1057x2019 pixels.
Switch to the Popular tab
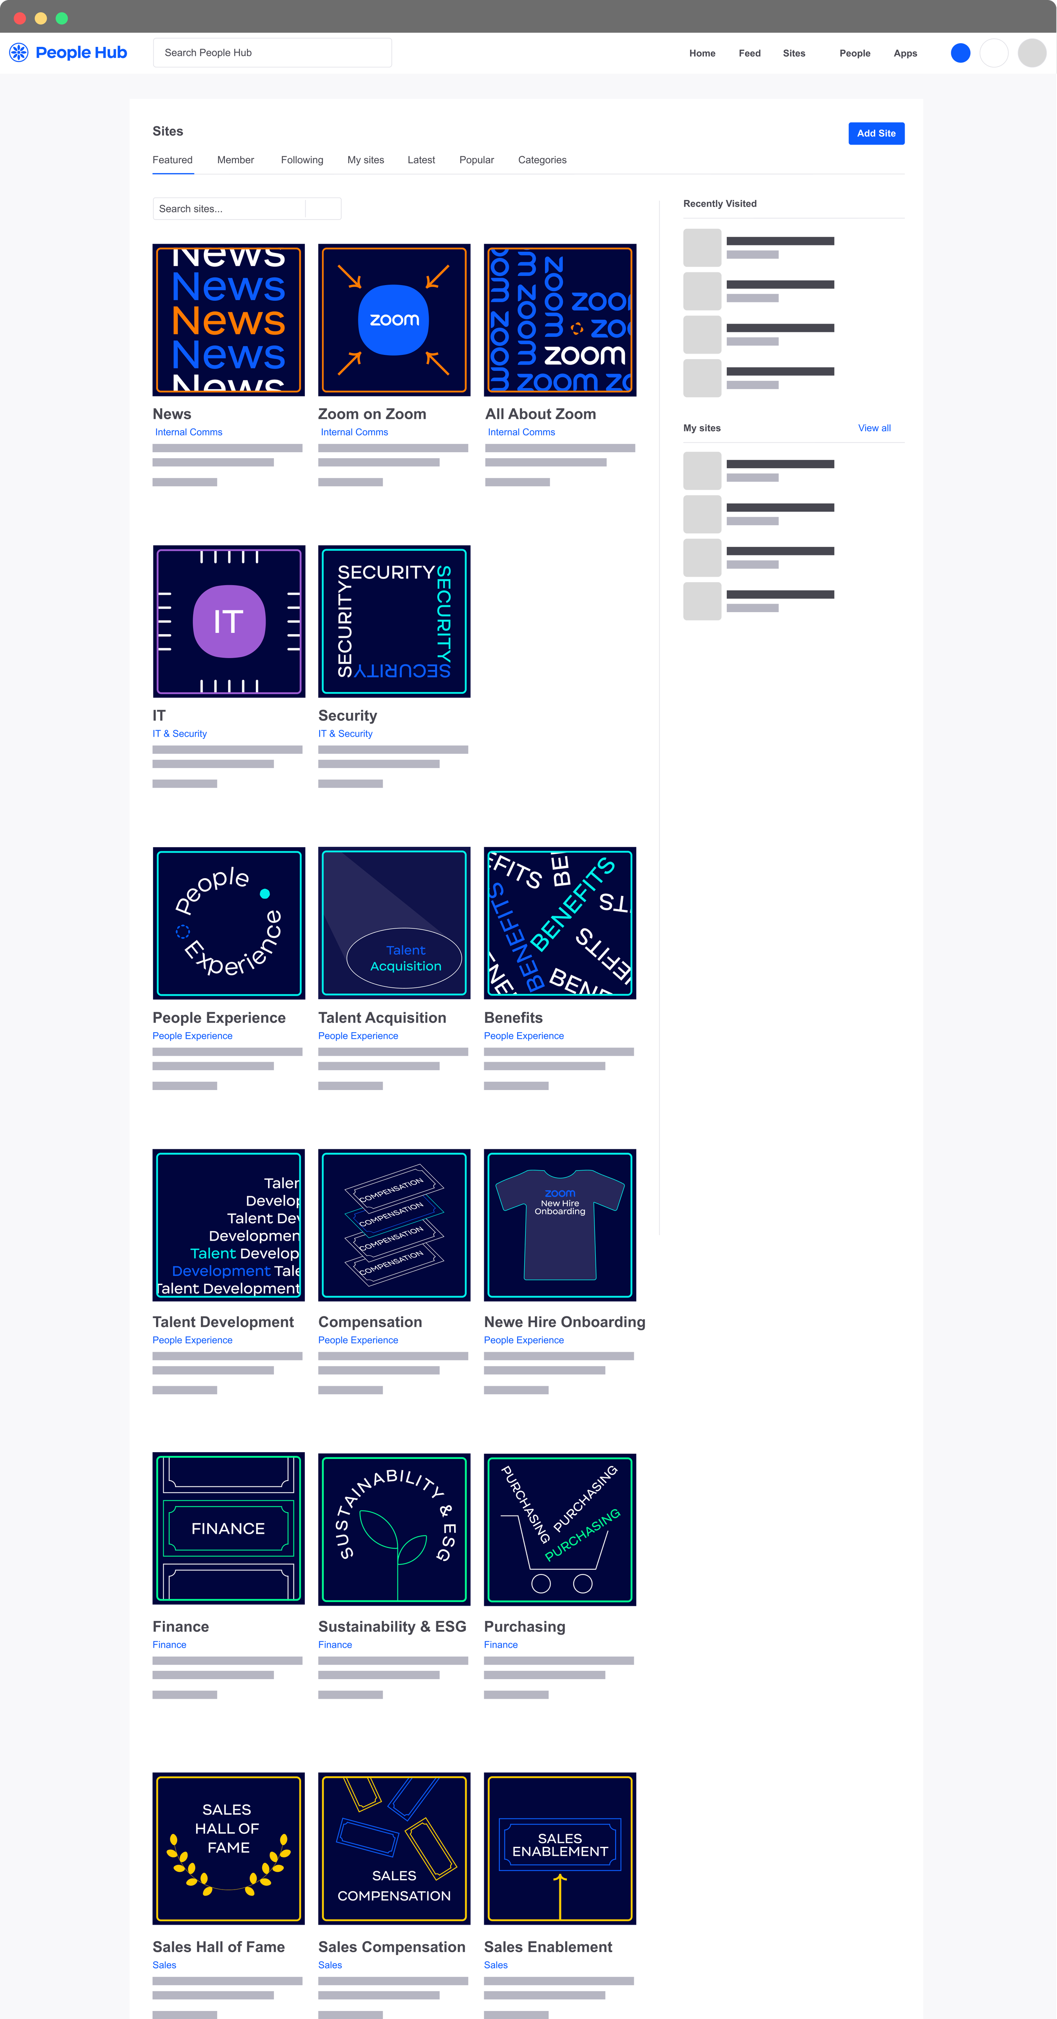pyautogui.click(x=476, y=160)
